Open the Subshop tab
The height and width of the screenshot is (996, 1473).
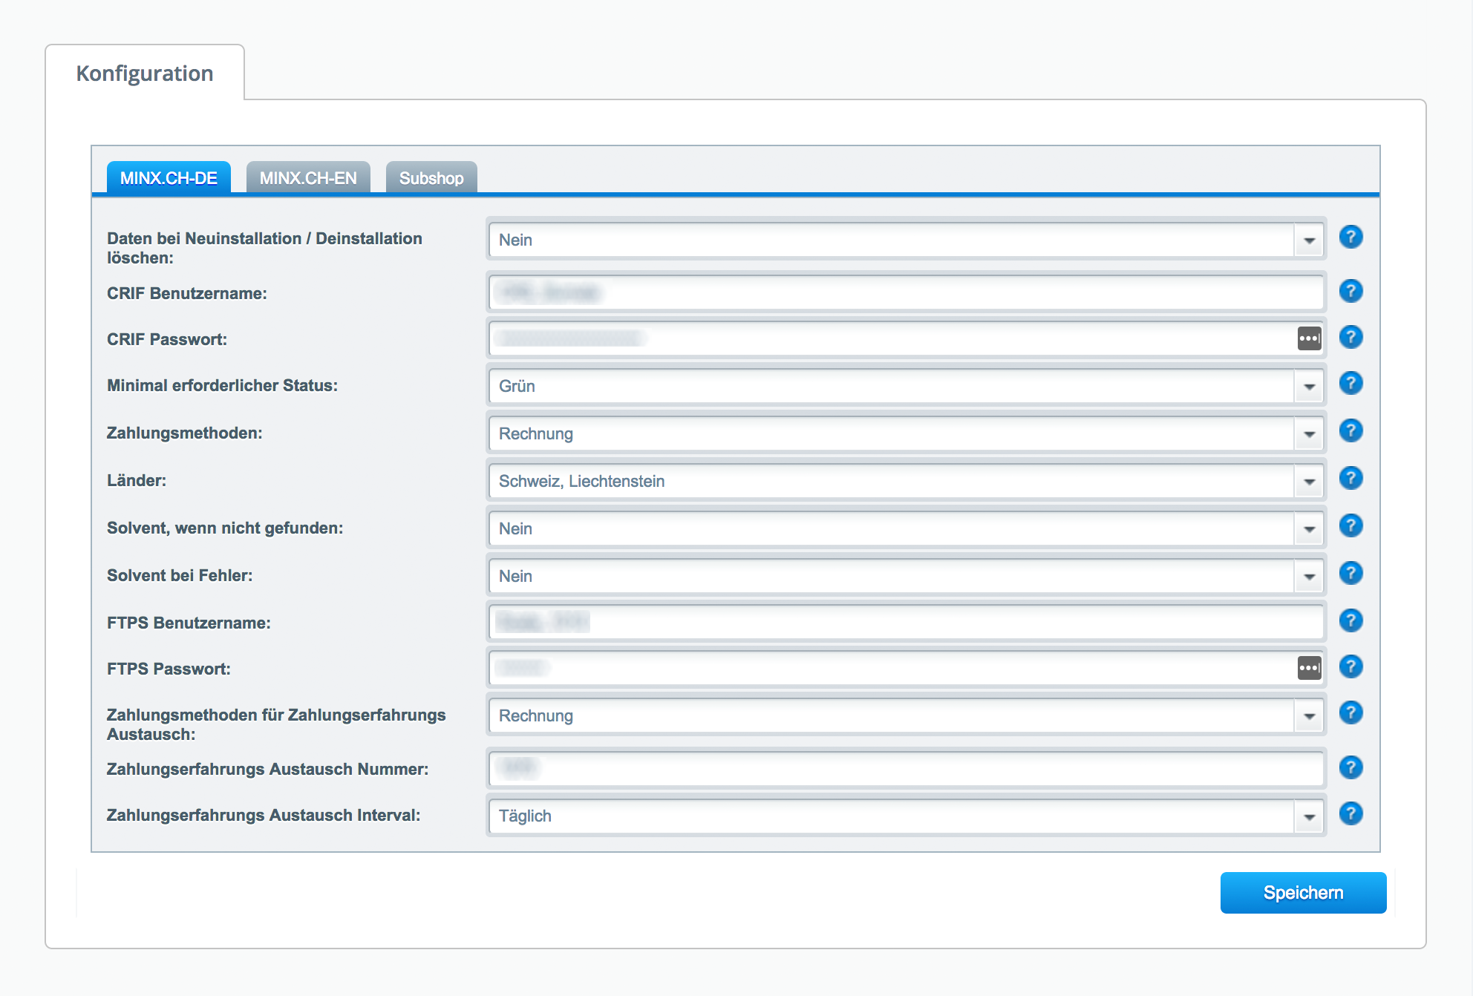click(431, 178)
